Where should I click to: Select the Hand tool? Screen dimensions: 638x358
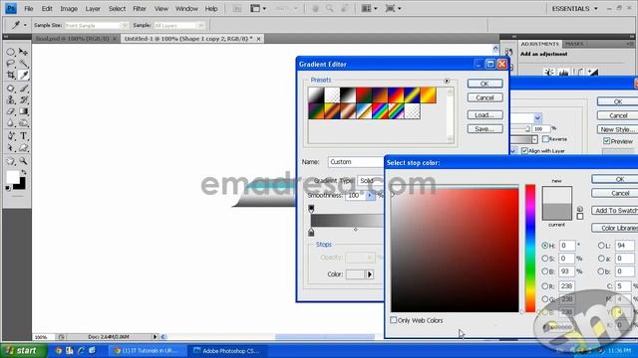(11, 161)
